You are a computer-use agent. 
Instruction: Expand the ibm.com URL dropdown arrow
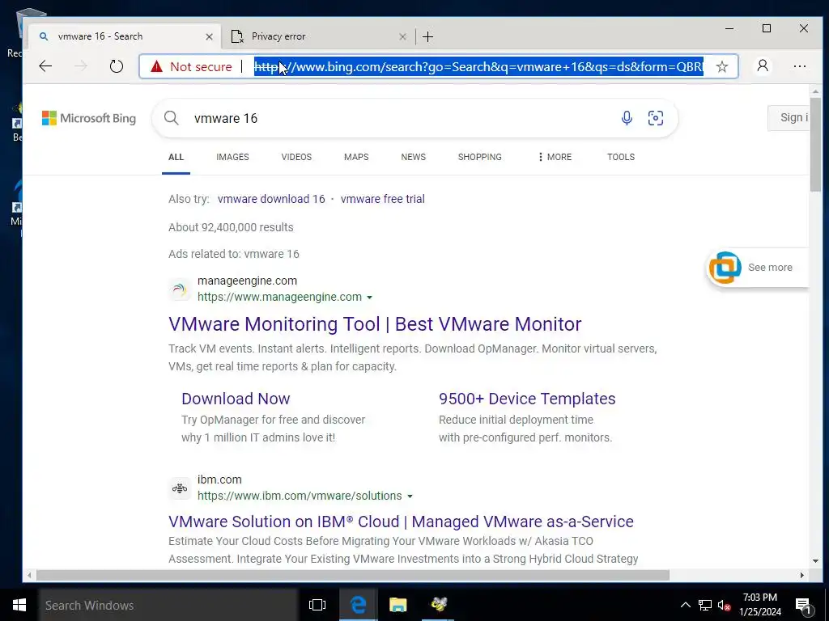point(410,496)
